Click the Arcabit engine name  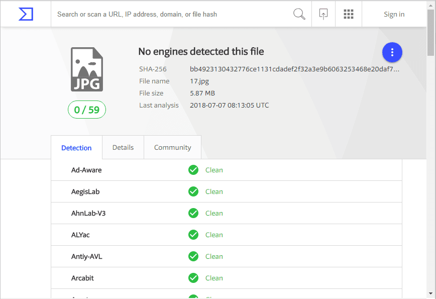point(82,278)
